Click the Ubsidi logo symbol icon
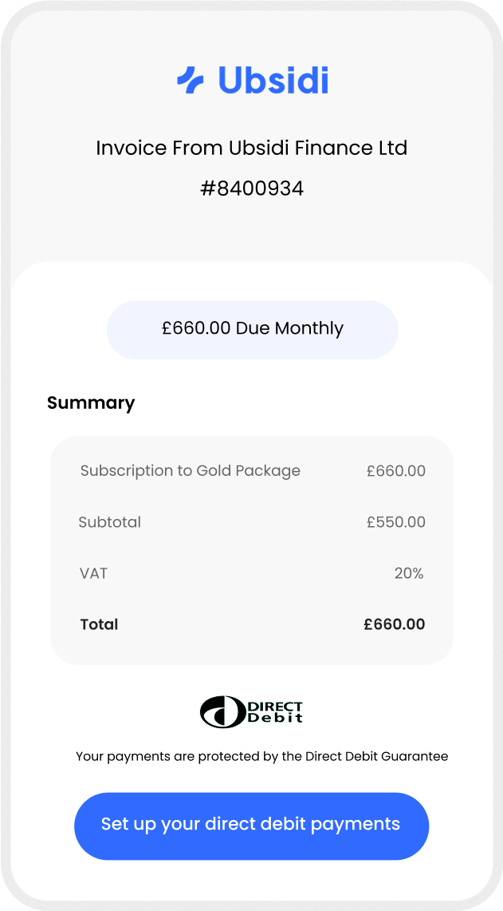The height and width of the screenshot is (911, 503). [x=191, y=81]
